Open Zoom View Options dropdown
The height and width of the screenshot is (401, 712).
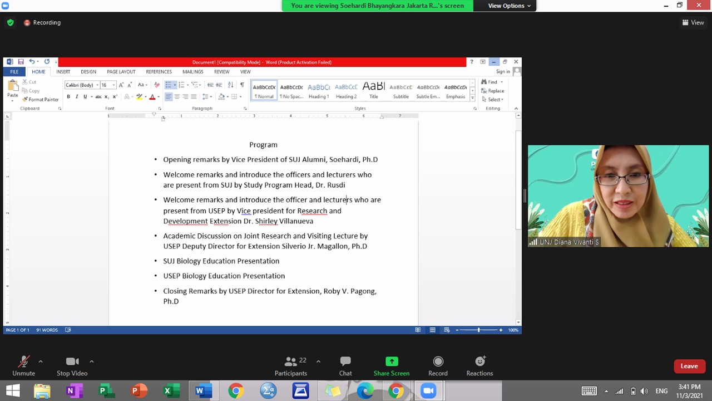(510, 6)
